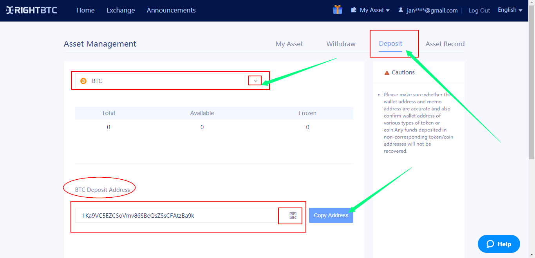This screenshot has height=258, width=535.
Task: Click the 0 value under Total
Action: (108, 127)
